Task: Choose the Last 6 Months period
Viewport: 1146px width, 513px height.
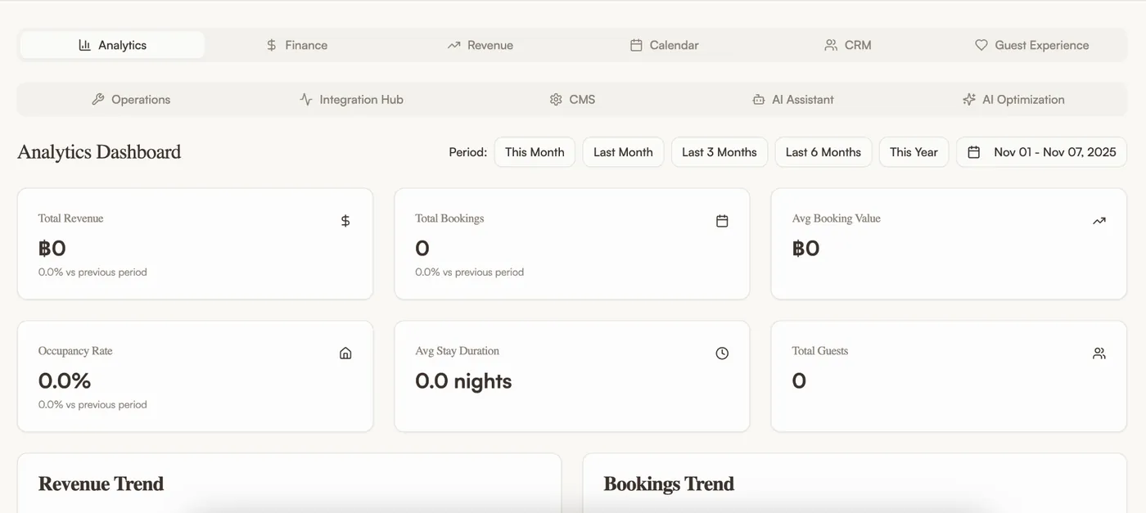Action: pos(823,152)
